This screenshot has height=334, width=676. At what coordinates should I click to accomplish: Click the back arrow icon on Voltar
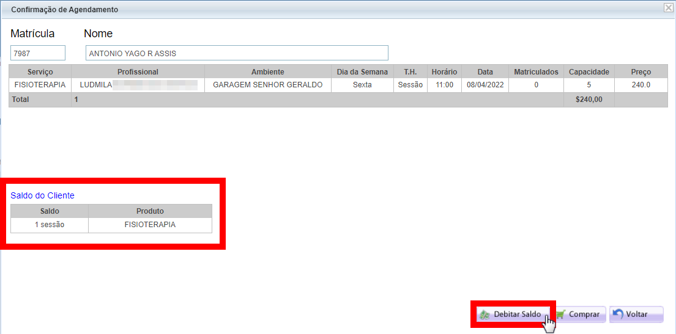click(618, 314)
